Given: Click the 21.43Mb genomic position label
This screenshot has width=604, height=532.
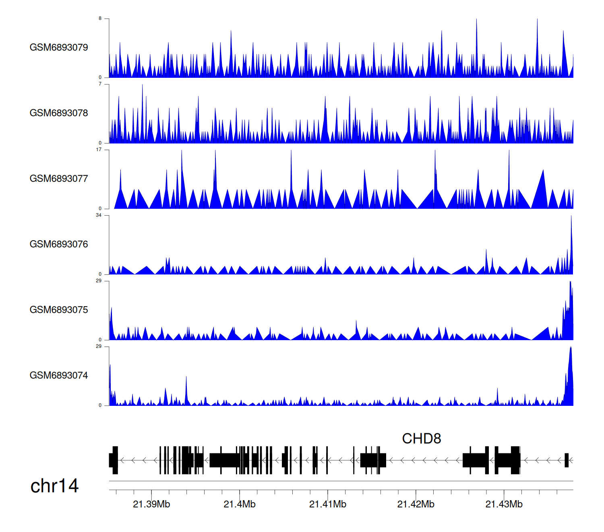Looking at the screenshot, I should [x=504, y=504].
